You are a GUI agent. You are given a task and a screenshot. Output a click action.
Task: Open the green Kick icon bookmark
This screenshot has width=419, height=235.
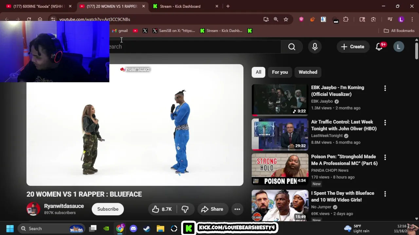(250, 31)
